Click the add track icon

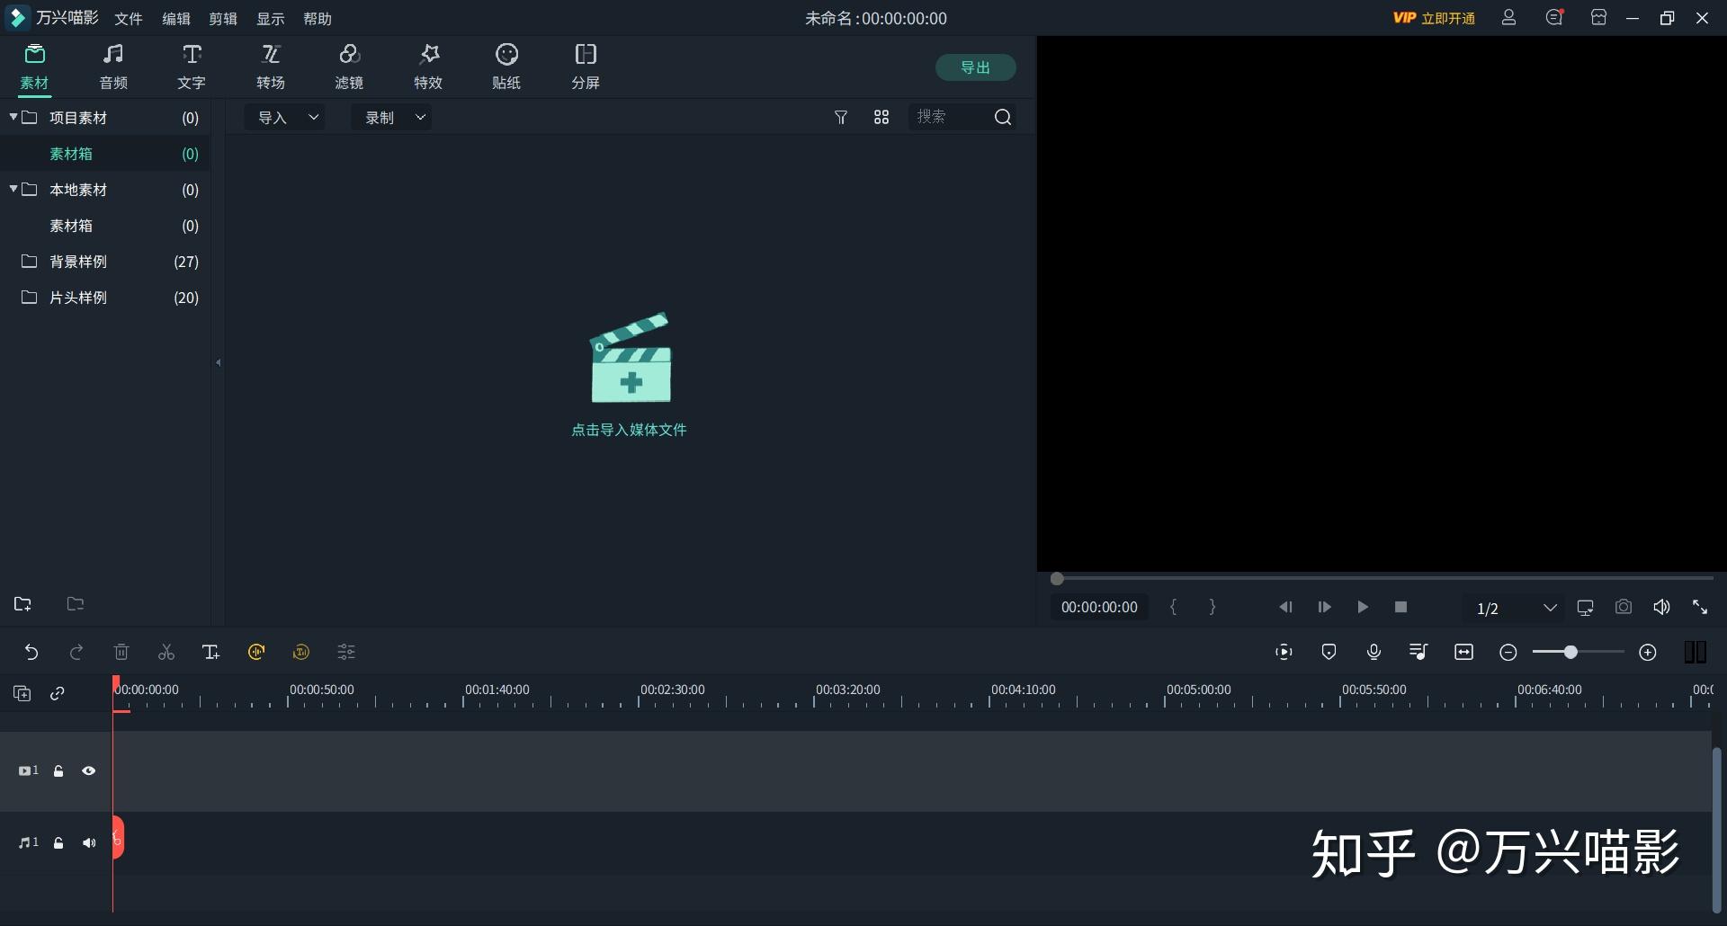point(22,693)
